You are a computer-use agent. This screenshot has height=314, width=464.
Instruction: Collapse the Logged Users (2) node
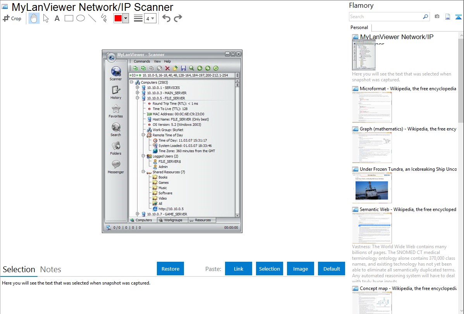(143, 156)
